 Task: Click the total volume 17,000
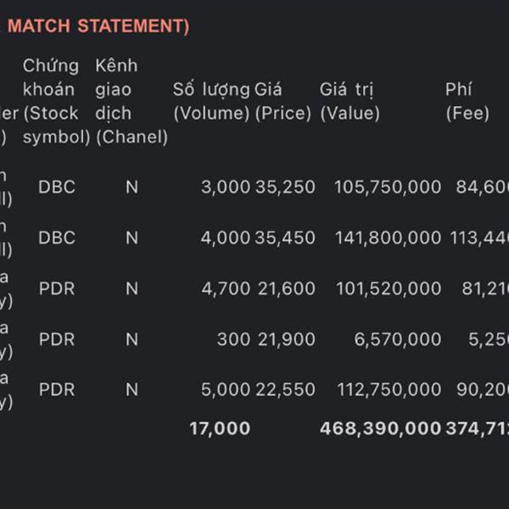click(x=220, y=428)
